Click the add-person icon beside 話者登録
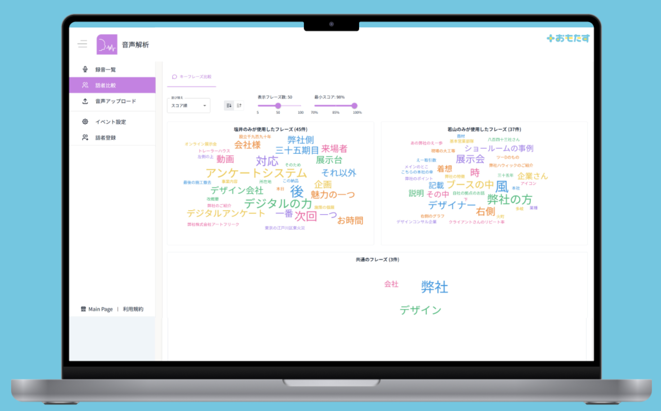Image resolution: width=661 pixels, height=411 pixels. point(85,137)
